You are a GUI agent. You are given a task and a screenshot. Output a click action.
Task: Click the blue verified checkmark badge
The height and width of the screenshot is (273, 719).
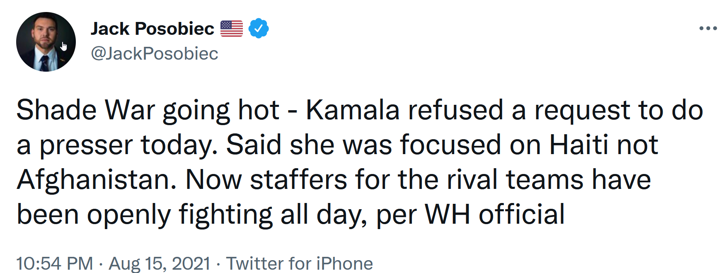(x=259, y=28)
